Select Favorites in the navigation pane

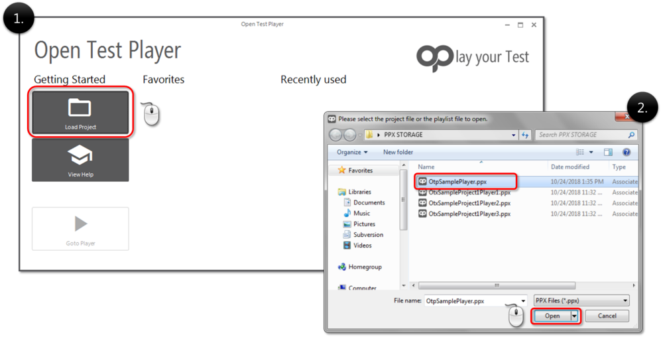click(360, 170)
